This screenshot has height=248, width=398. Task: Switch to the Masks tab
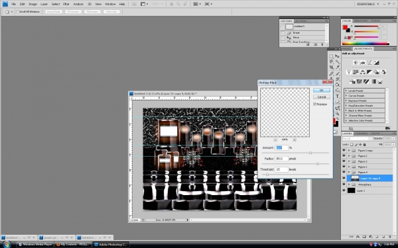pyautogui.click(x=346, y=48)
